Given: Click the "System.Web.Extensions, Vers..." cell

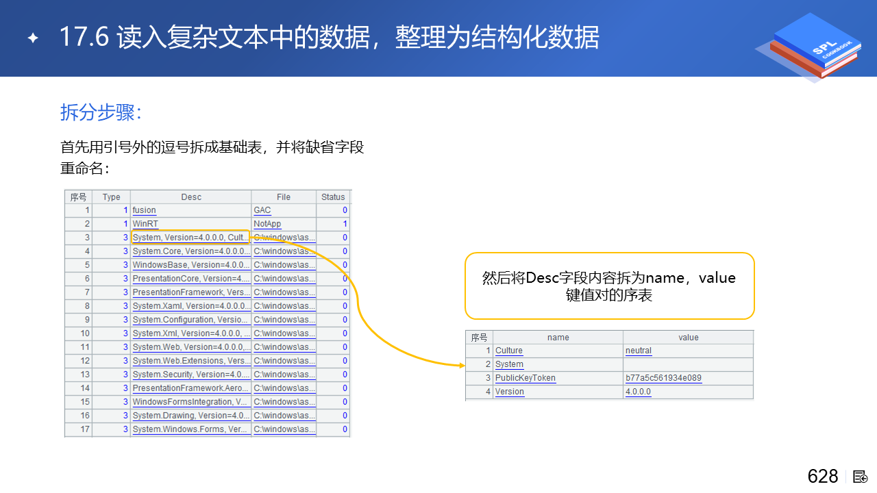Looking at the screenshot, I should pyautogui.click(x=191, y=361).
